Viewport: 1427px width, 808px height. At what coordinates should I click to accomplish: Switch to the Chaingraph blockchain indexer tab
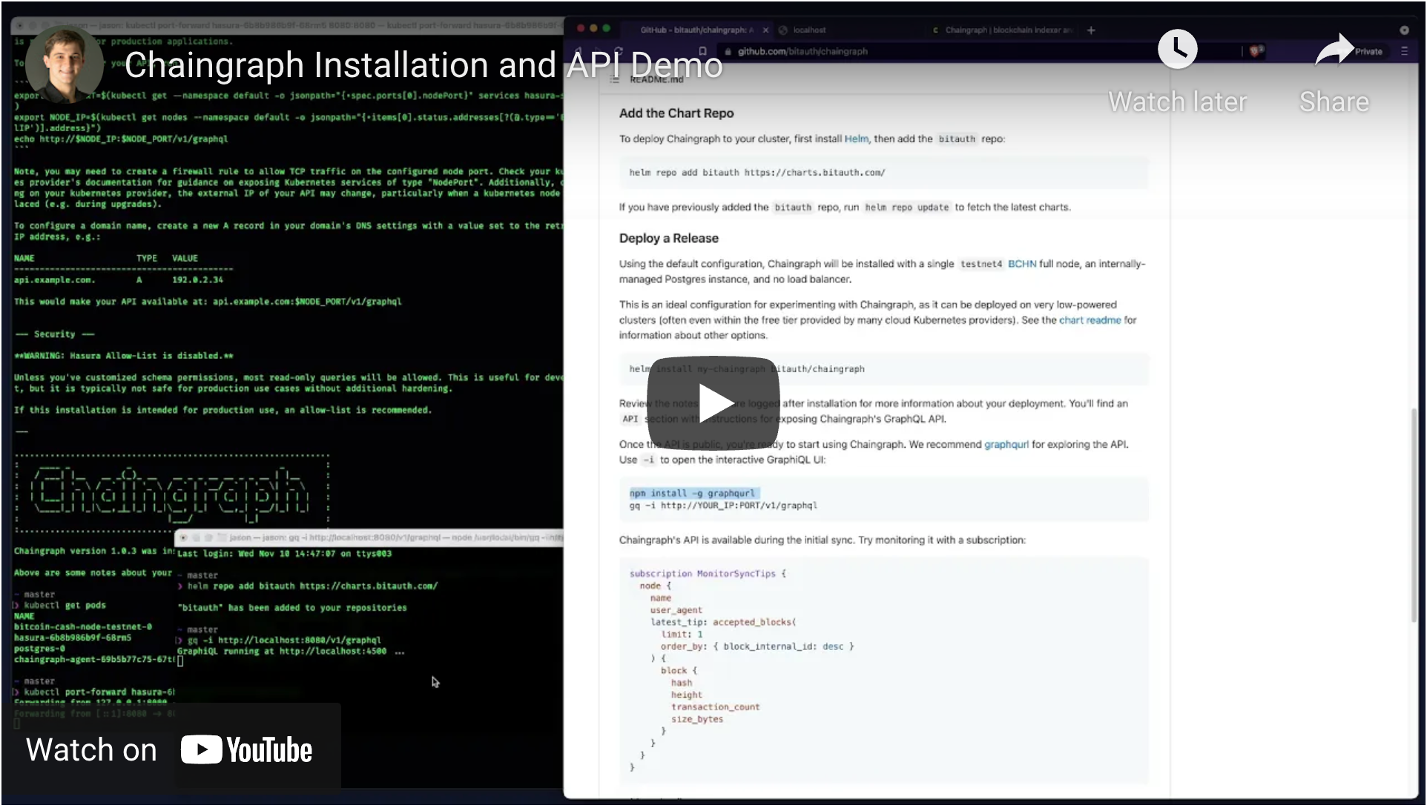tap(1007, 30)
